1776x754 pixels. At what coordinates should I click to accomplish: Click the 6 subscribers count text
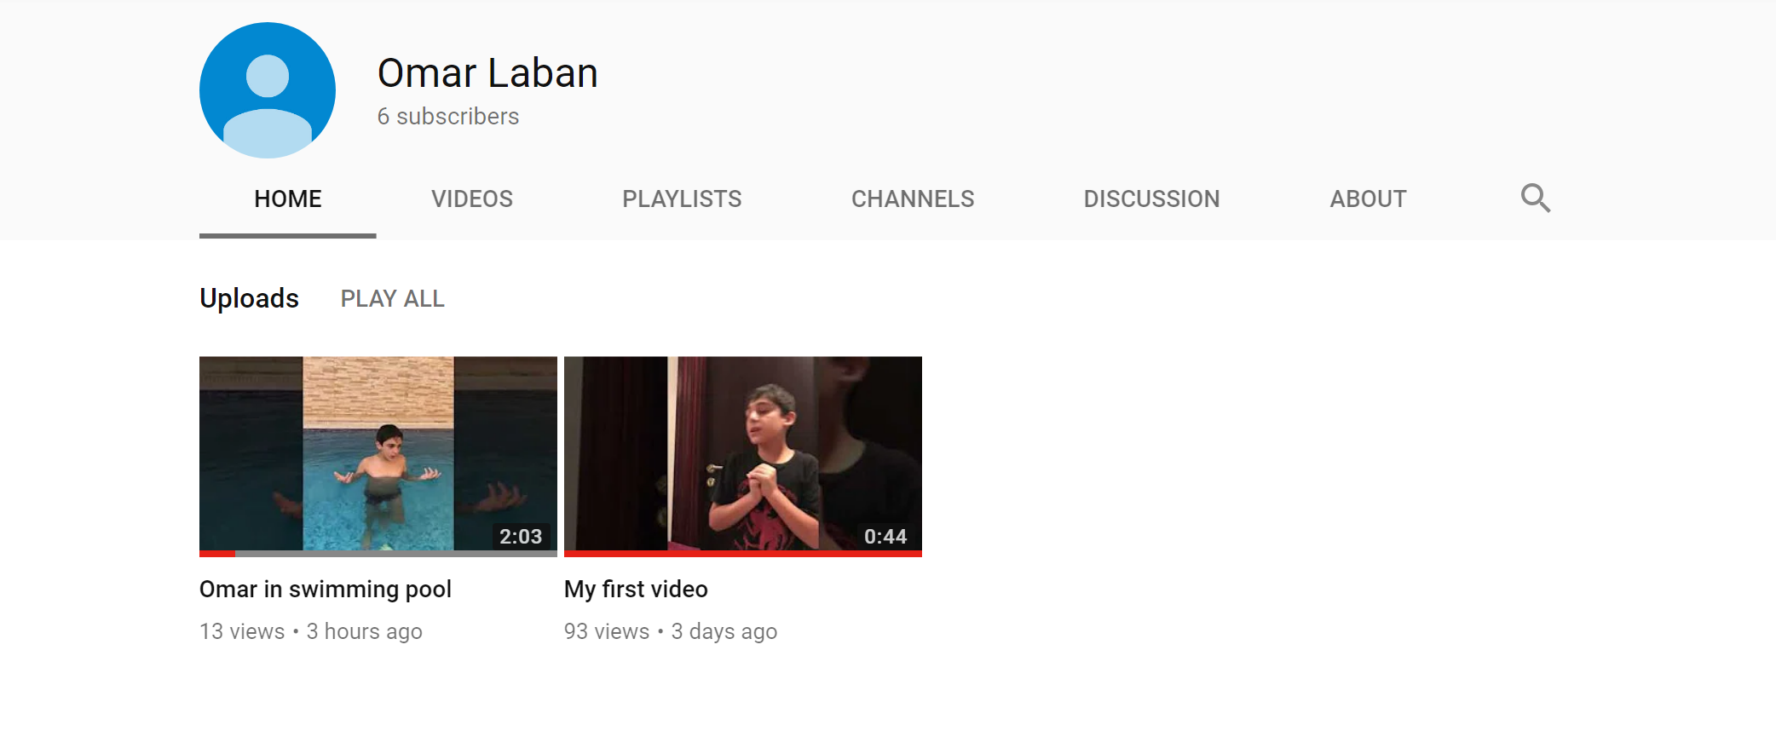pyautogui.click(x=448, y=117)
